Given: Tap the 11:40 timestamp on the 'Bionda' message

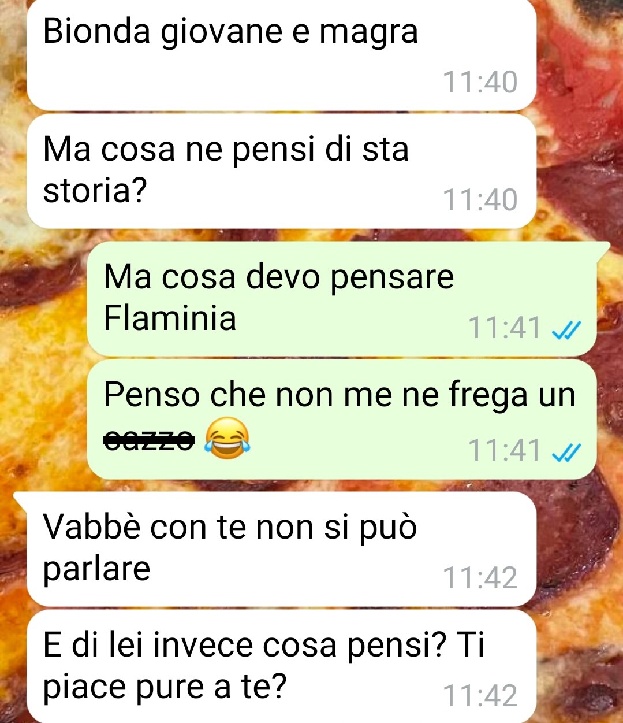Looking at the screenshot, I should click(480, 82).
